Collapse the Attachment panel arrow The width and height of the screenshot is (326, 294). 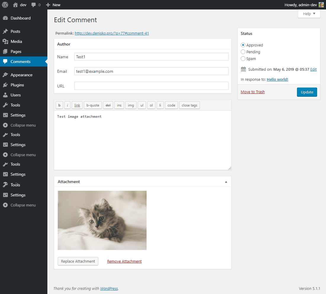tap(226, 182)
